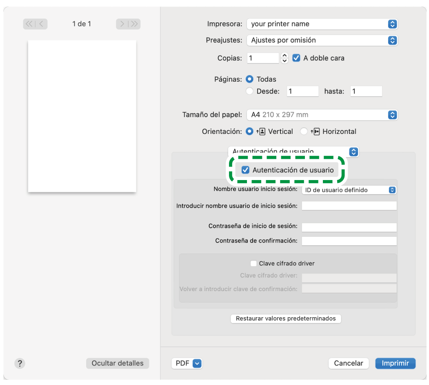Select the Todas pages radio button
Viewport: 429px width, 385px height.
(x=250, y=79)
